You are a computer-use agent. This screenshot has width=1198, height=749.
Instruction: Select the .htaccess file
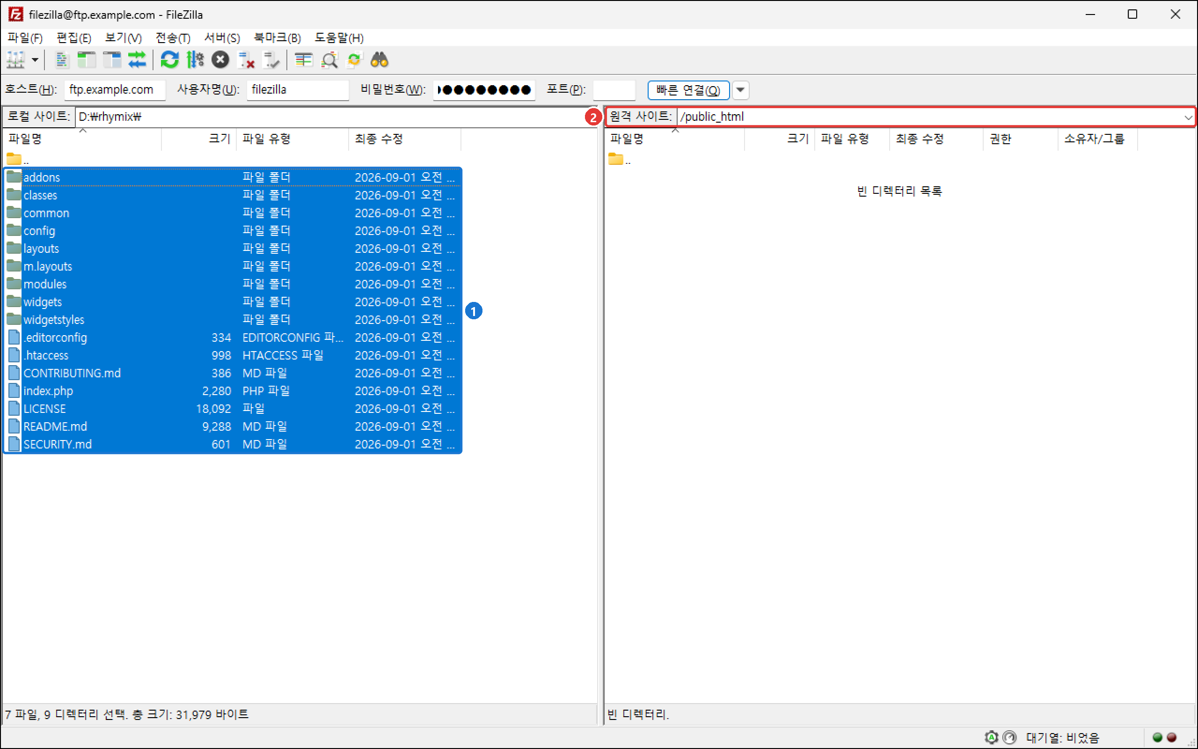(233, 356)
